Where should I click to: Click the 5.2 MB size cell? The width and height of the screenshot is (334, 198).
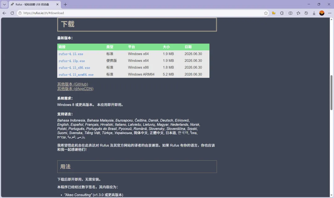(168, 74)
